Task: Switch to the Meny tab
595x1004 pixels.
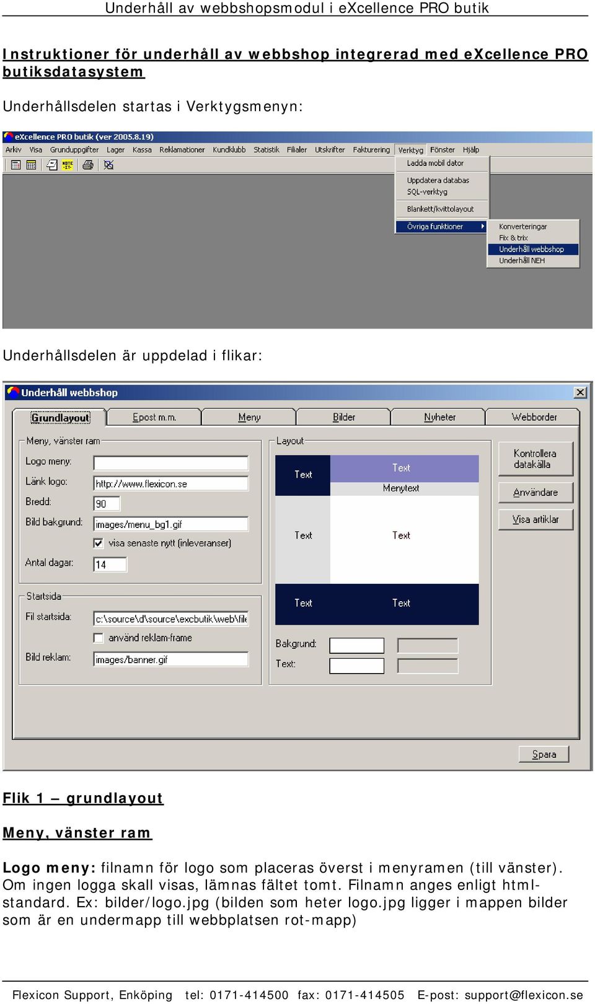Action: click(x=249, y=417)
